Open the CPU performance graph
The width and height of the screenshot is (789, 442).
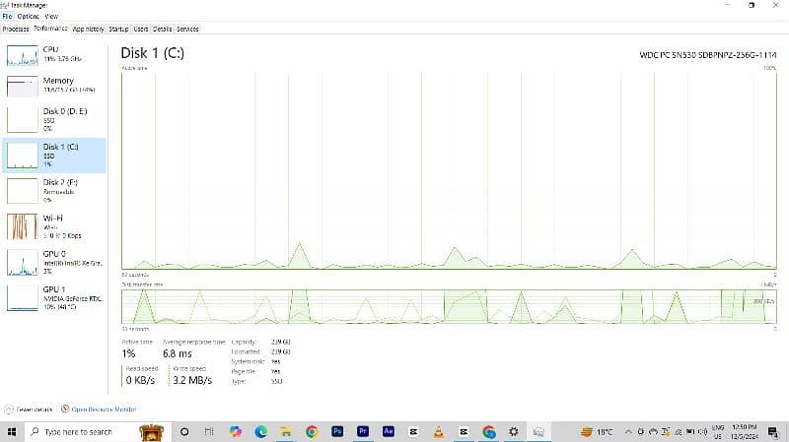(x=53, y=54)
